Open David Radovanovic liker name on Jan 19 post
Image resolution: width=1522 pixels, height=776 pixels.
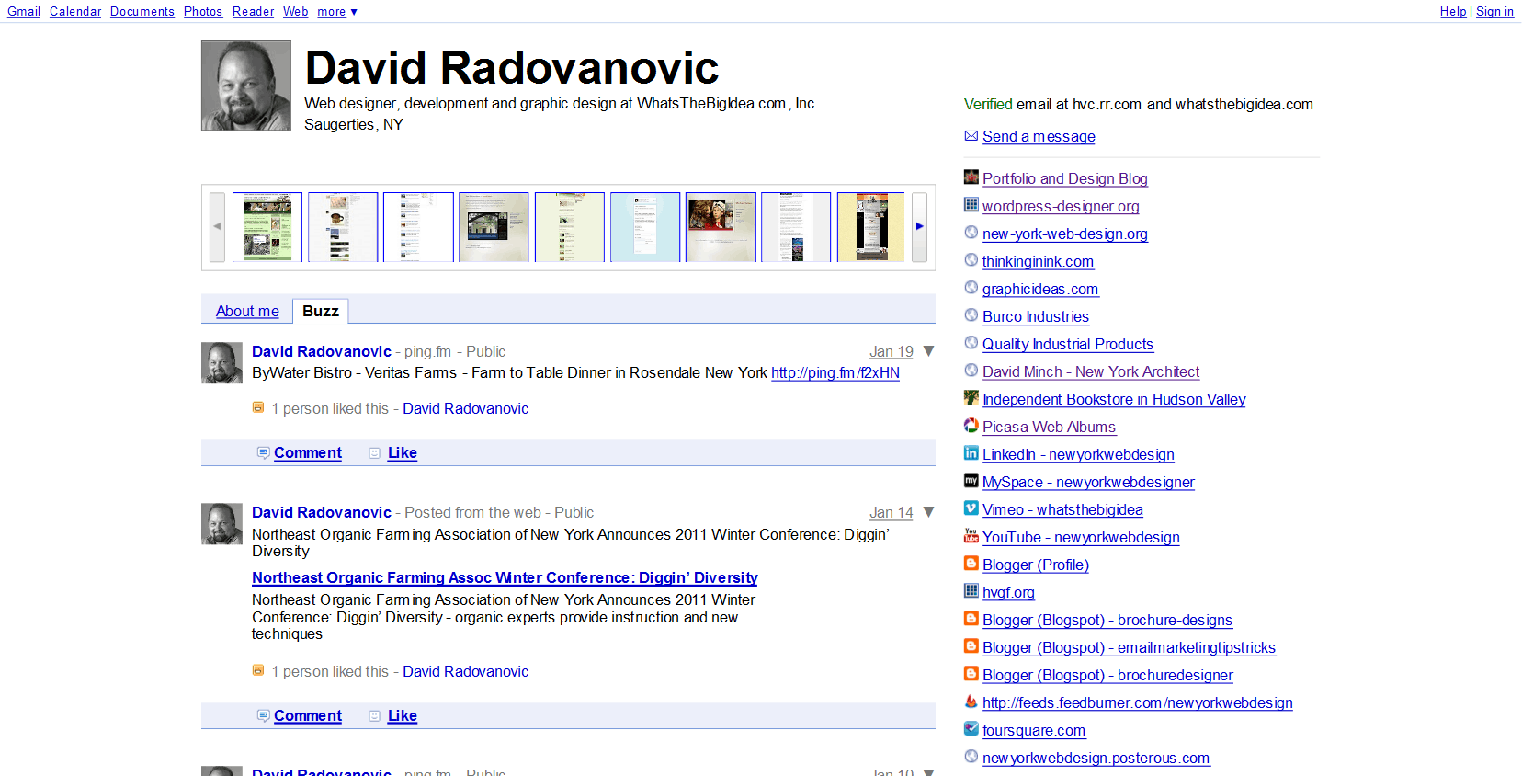point(465,408)
